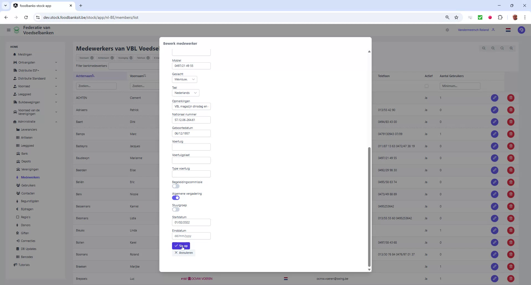Save the form with Sla op
The image size is (531, 285).
pyautogui.click(x=181, y=246)
